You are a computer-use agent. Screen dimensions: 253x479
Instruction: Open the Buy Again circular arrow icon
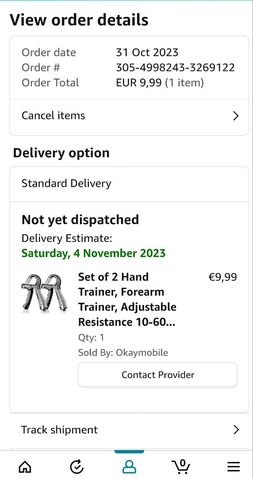pos(77,466)
